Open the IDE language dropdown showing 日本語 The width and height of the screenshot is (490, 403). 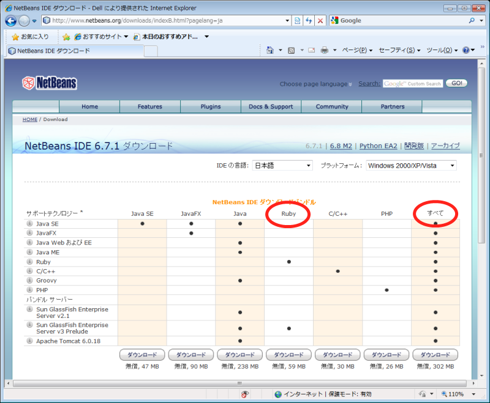(282, 165)
